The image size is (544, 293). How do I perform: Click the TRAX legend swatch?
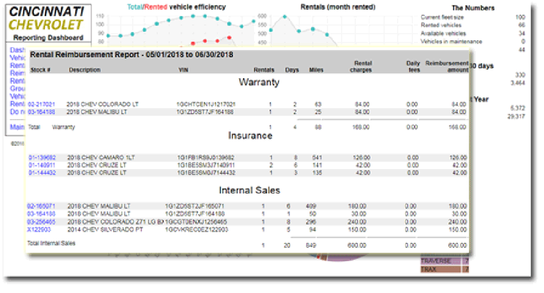[441, 270]
